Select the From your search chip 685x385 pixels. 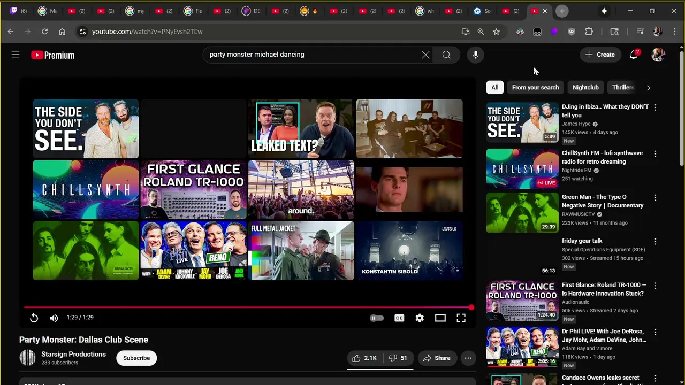[535, 87]
